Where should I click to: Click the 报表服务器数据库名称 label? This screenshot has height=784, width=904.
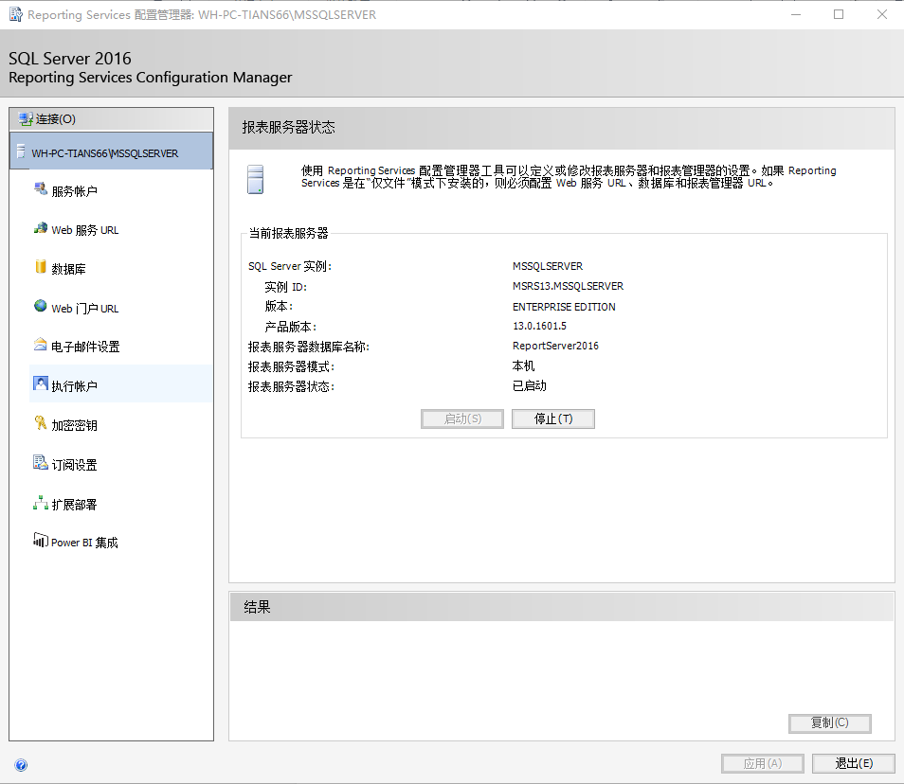click(309, 347)
